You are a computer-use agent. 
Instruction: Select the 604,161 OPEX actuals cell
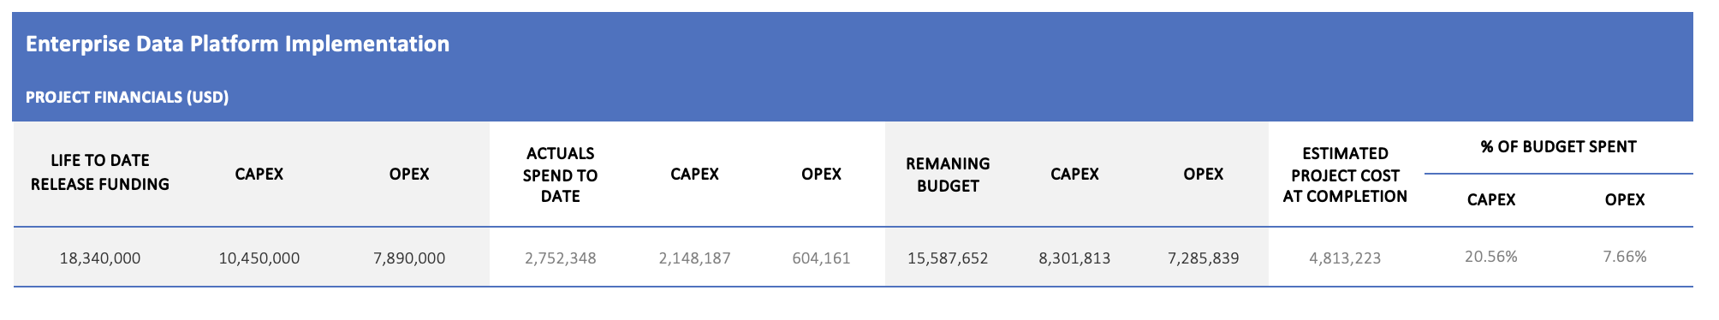(x=821, y=258)
